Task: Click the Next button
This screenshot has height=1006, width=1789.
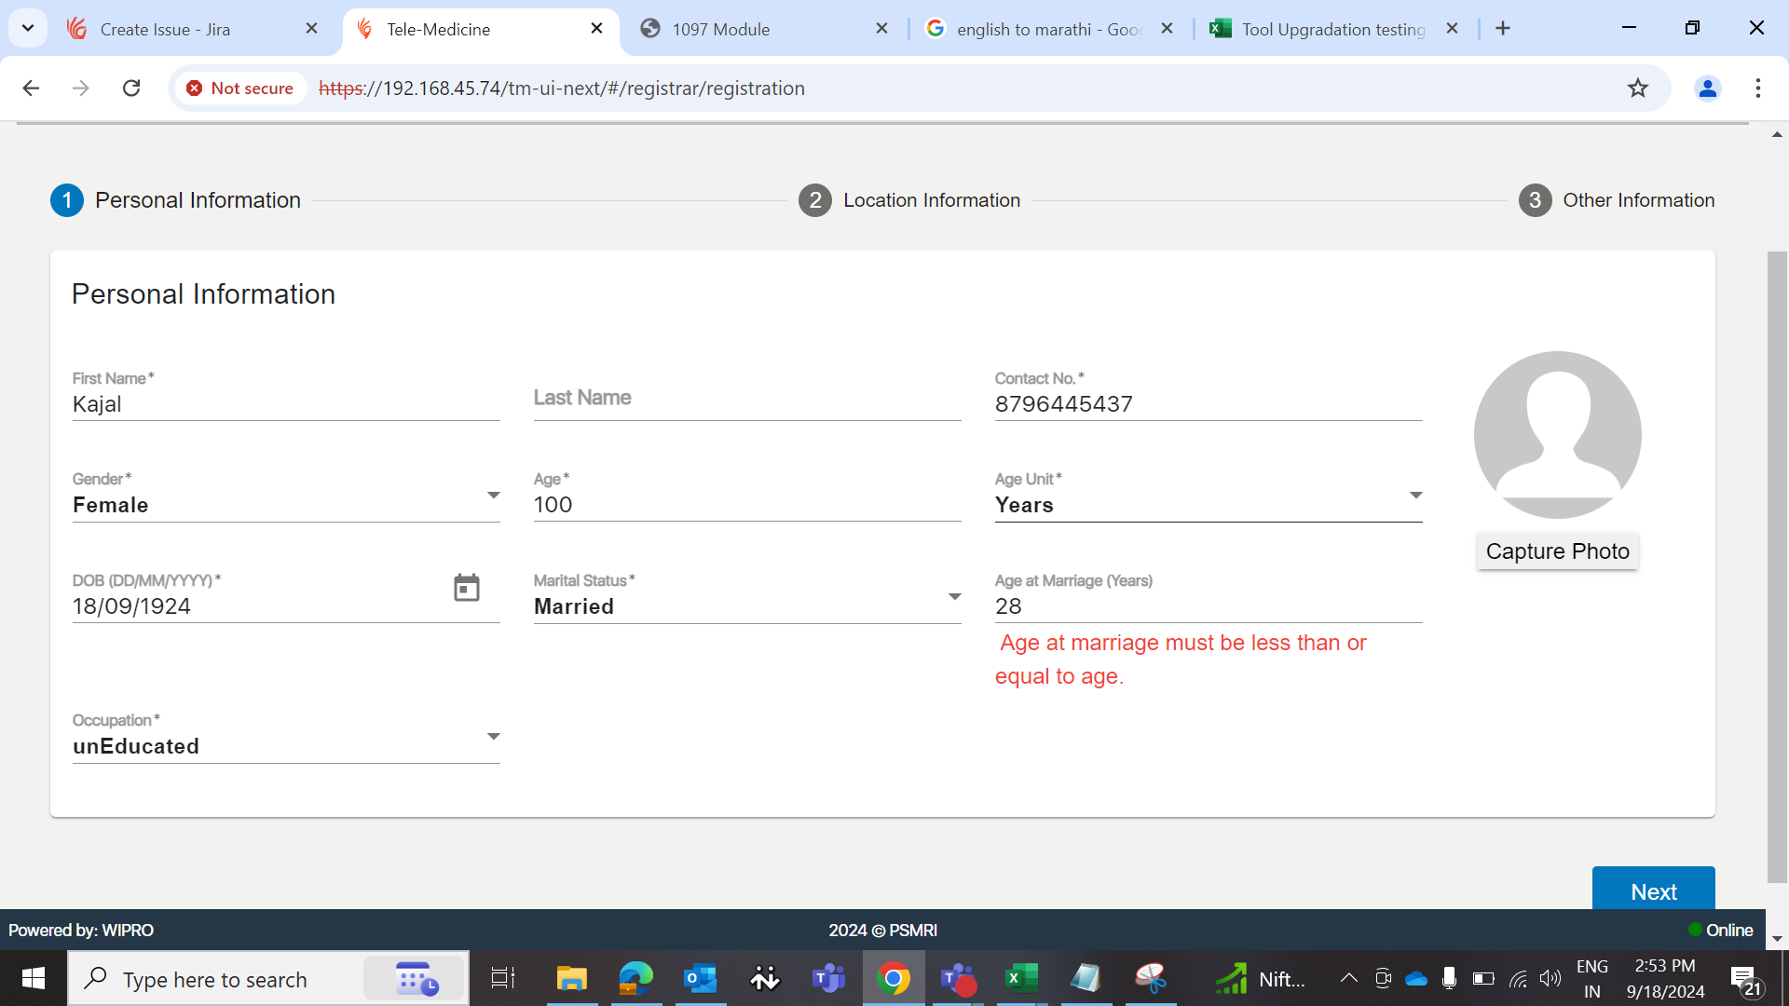Action: pyautogui.click(x=1653, y=890)
